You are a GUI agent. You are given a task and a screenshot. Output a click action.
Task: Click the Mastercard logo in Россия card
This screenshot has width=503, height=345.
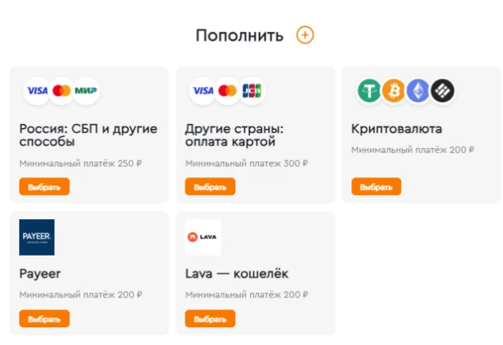pyautogui.click(x=61, y=91)
